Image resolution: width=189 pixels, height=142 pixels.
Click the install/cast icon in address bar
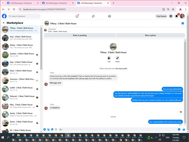pos(164,9)
